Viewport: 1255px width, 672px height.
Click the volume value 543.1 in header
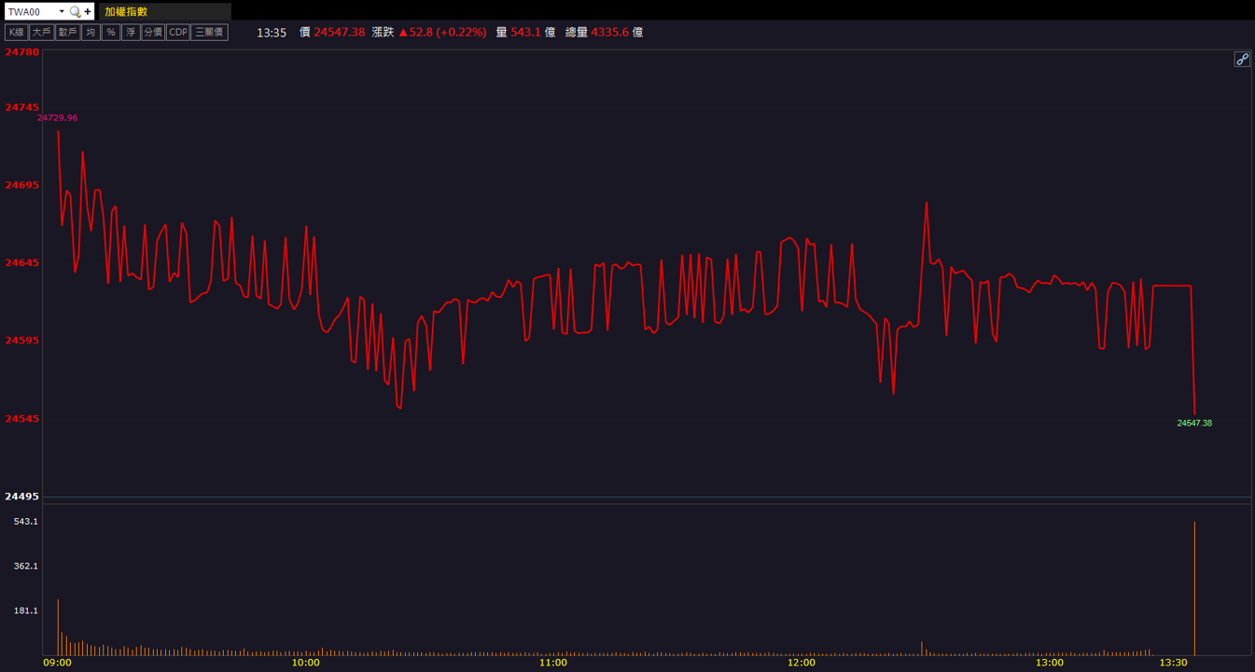click(526, 32)
